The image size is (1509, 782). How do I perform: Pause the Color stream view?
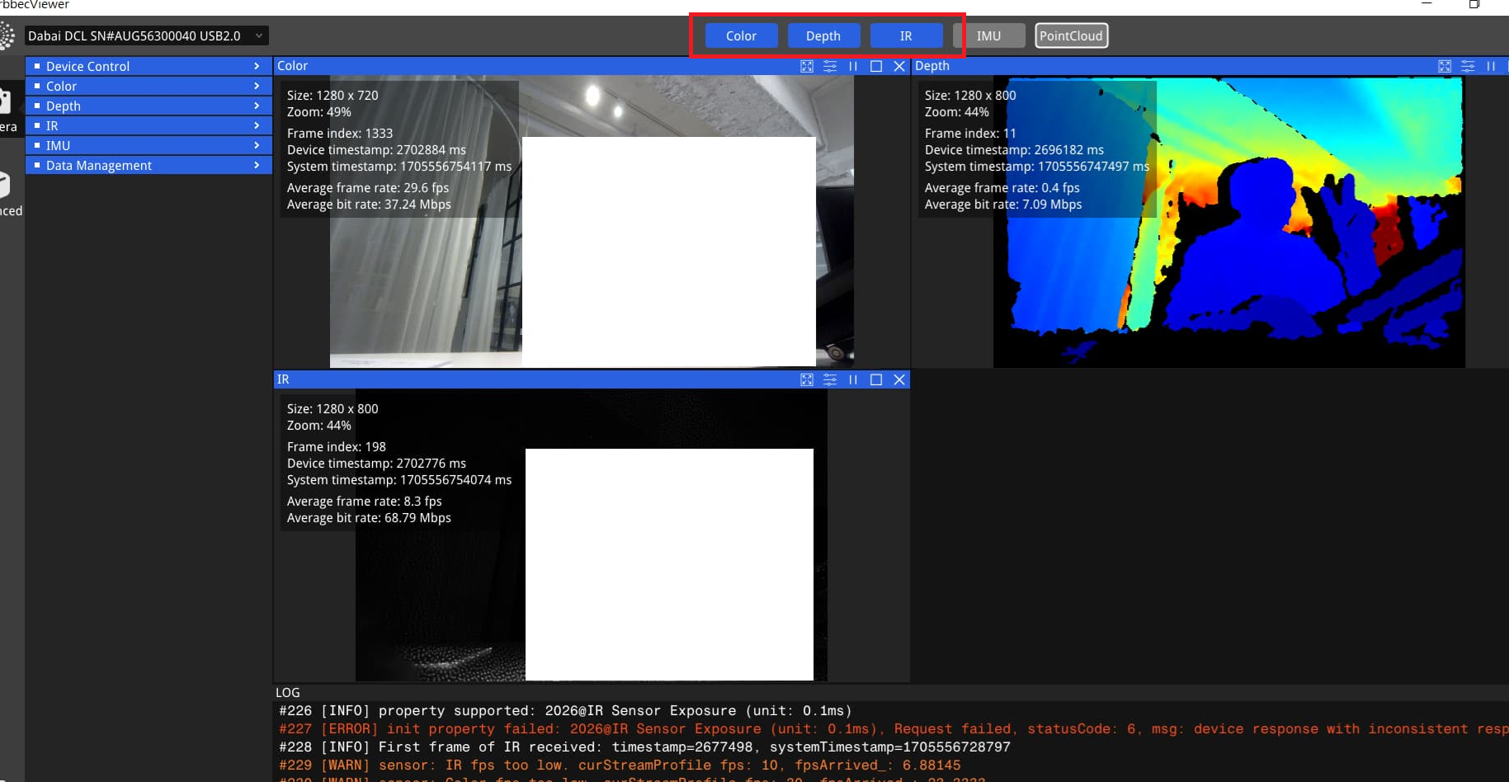pos(853,66)
